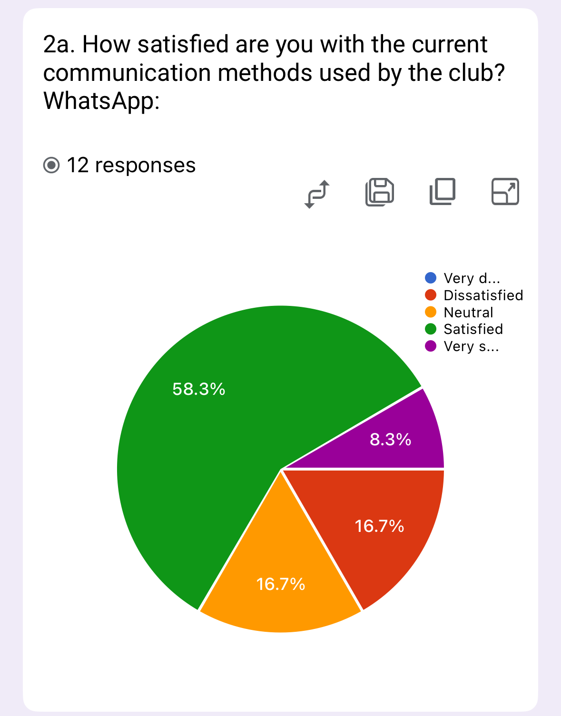
Task: Select the Satisfied legend label
Action: [473, 329]
